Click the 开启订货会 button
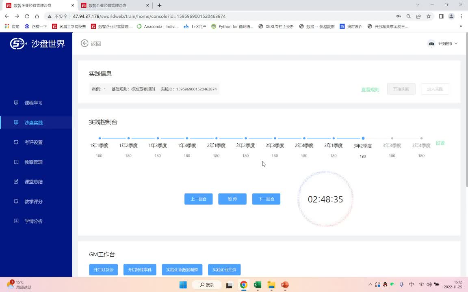468x292 pixels. 103,270
